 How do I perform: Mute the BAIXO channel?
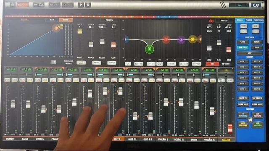coord(190,80)
